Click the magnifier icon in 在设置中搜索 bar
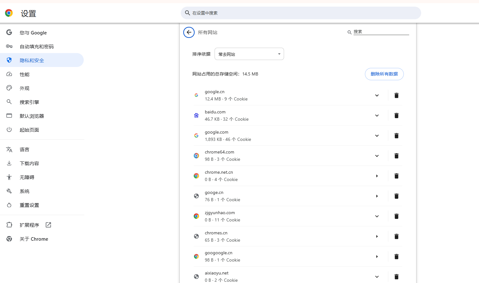This screenshot has height=283, width=479. tap(187, 13)
